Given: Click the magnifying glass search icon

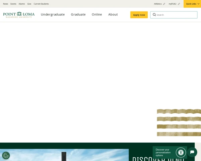Looking at the screenshot, I should click(154, 15).
